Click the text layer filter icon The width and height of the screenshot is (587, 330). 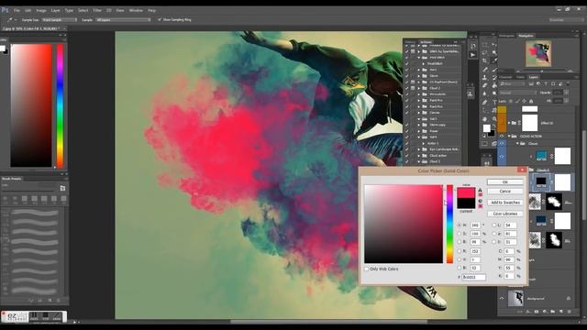[546, 83]
